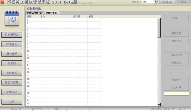The image size is (191, 111).
Task: Open 权限管理 from the sidebar
Action: click(x=12, y=44)
